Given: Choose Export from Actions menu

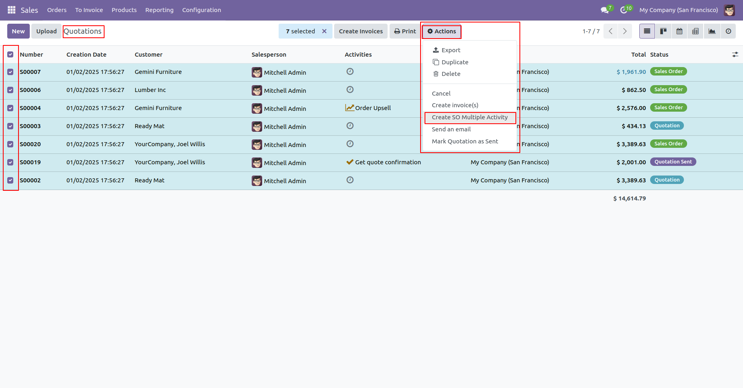Looking at the screenshot, I should click(470, 50).
